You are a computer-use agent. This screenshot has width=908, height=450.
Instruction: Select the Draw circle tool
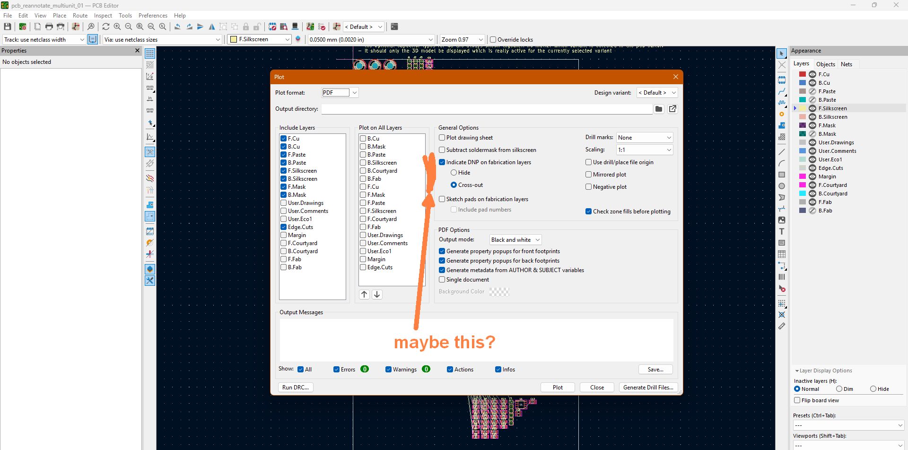click(x=782, y=186)
